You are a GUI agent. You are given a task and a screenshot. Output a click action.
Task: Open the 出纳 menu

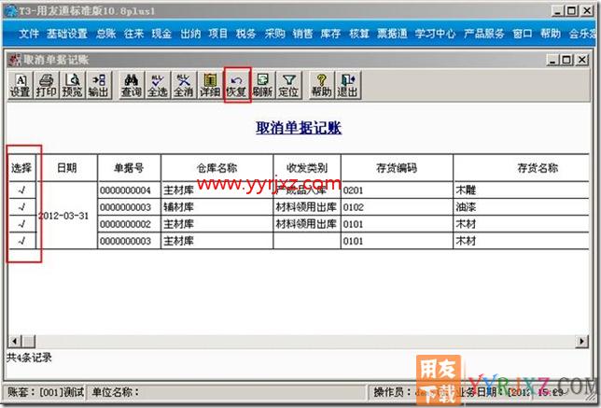[190, 34]
